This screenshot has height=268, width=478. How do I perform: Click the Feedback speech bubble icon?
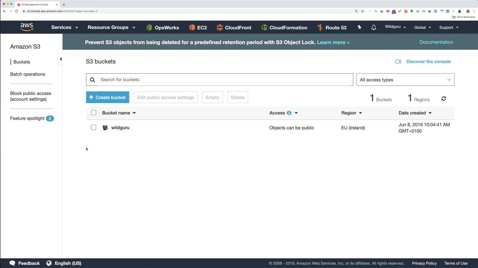point(12,263)
